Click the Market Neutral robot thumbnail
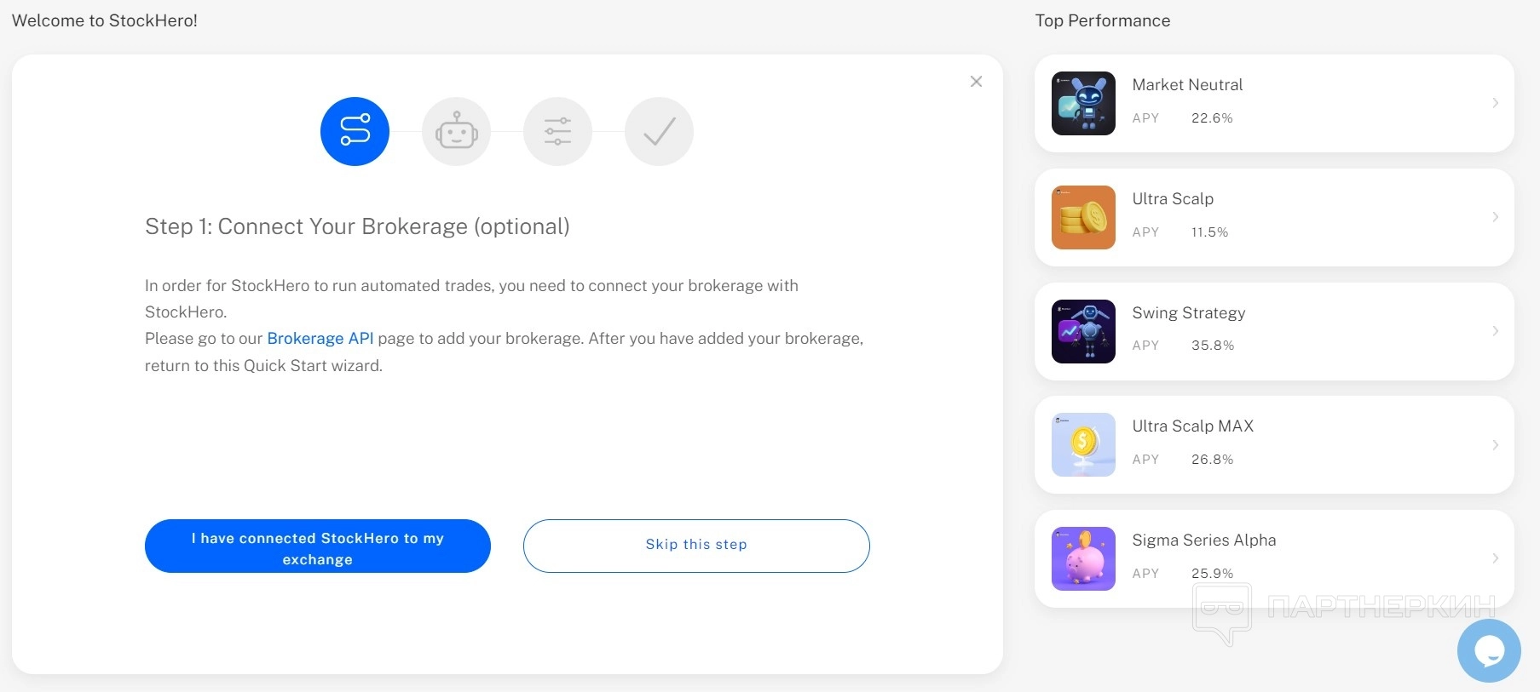This screenshot has width=1540, height=692. pos(1083,103)
